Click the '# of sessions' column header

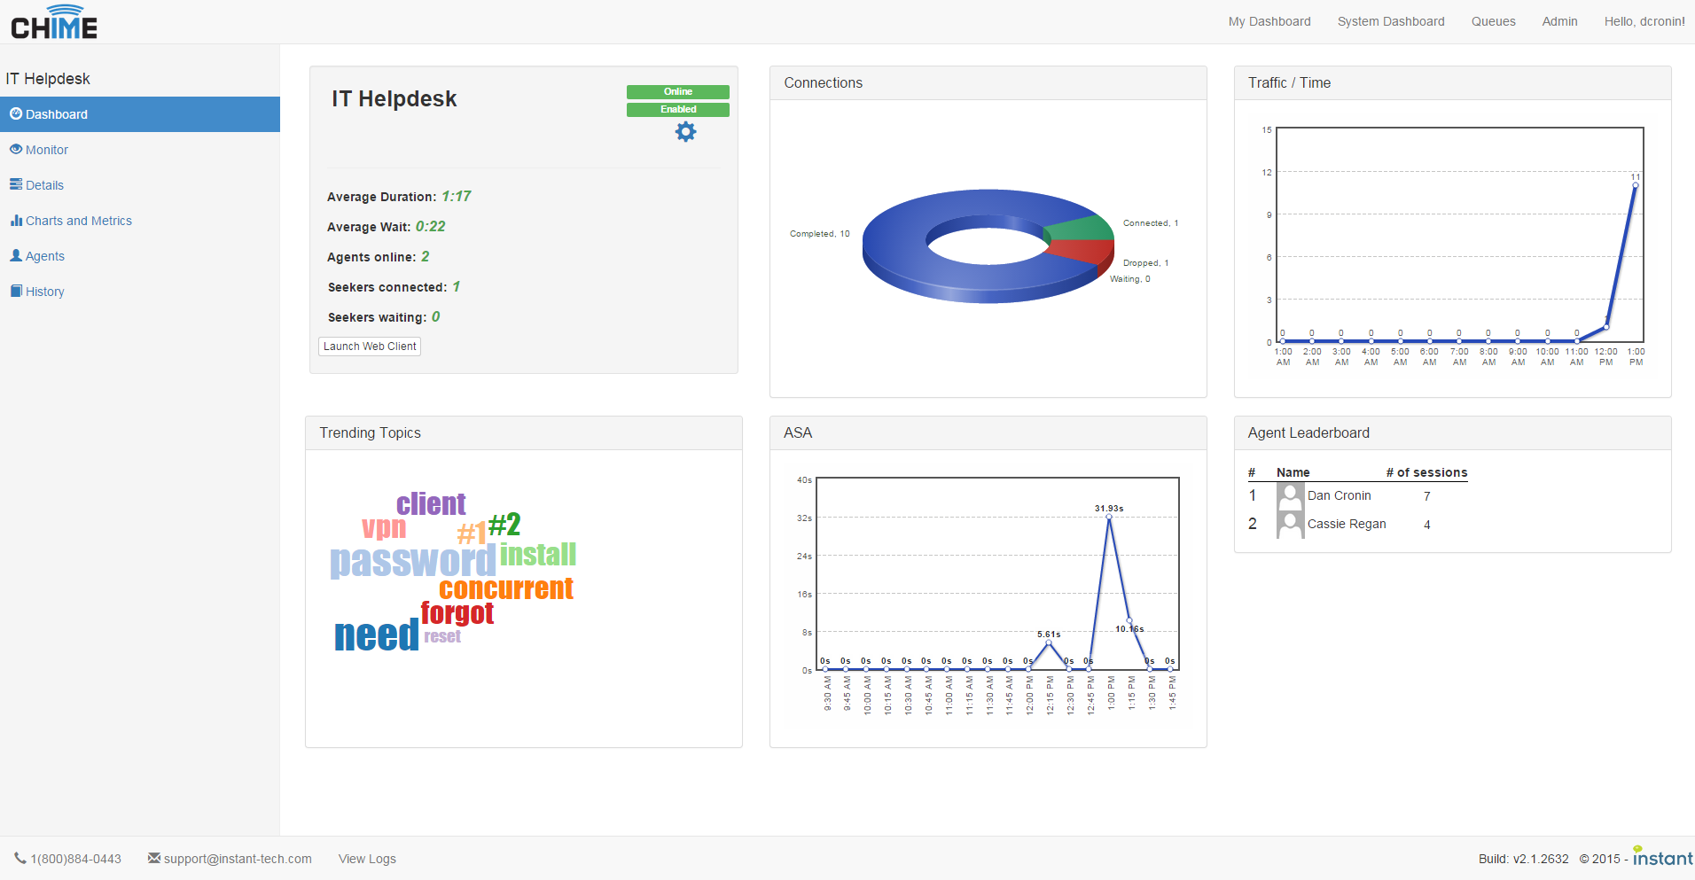click(1426, 472)
